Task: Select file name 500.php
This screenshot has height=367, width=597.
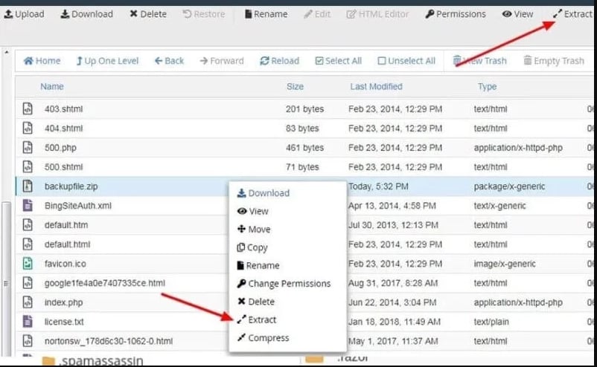Action: (x=60, y=148)
